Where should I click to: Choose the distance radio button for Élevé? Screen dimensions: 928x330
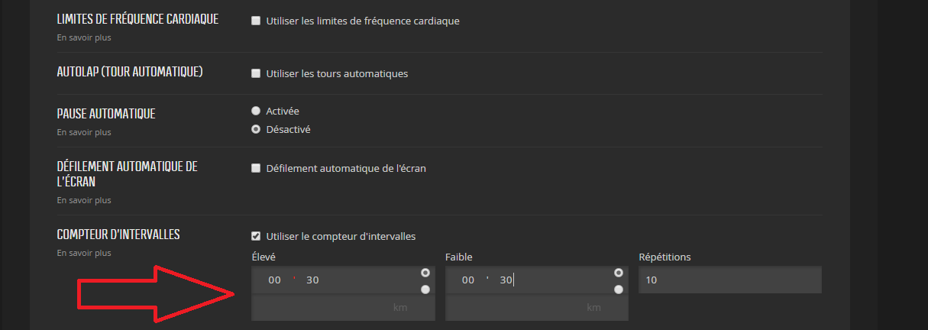(425, 290)
